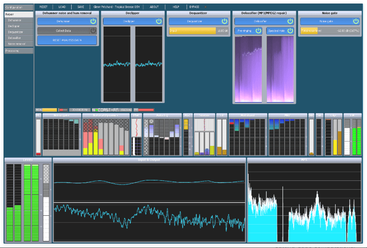Screen dimensions: 367x248
Task: Click the preset name Glenn Pritchard - Tropical Breeze
Action: click(x=116, y=7)
